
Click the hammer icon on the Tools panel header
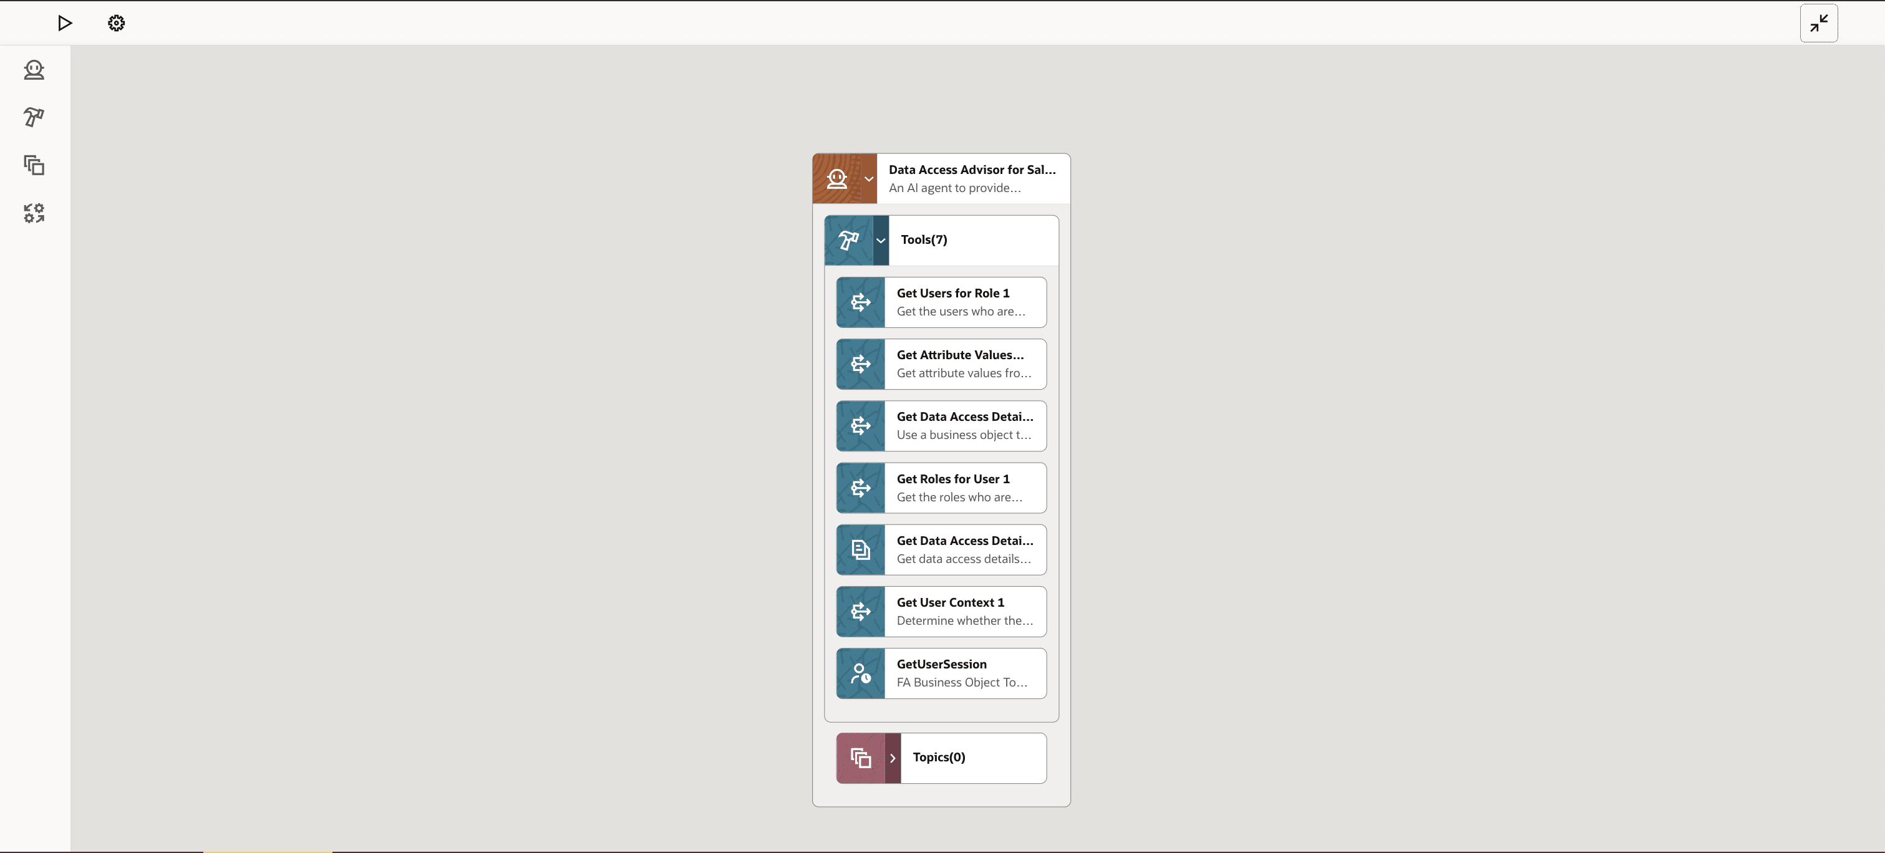click(x=849, y=240)
